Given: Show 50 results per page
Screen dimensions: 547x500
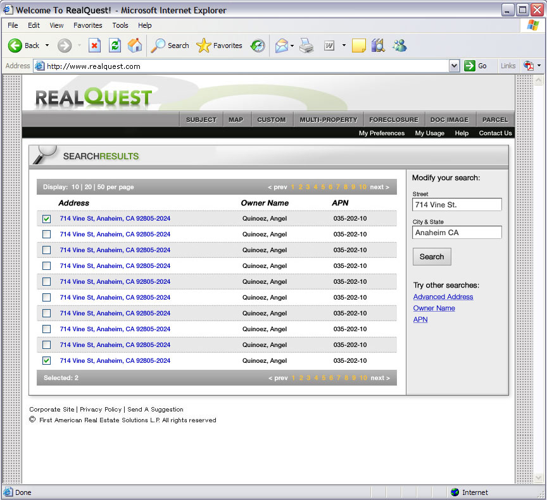Looking at the screenshot, I should 101,187.
